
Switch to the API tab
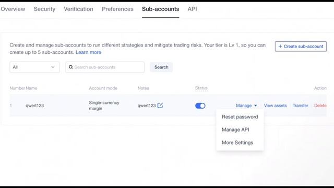point(192,9)
